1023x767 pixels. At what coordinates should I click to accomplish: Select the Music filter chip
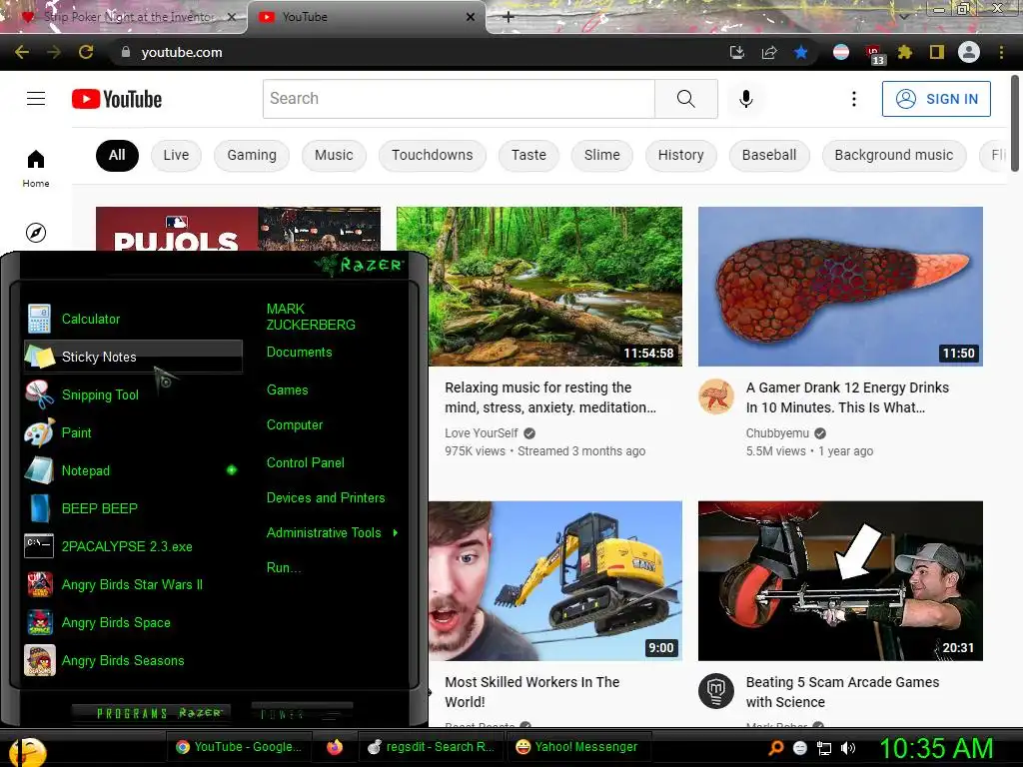[x=334, y=155]
